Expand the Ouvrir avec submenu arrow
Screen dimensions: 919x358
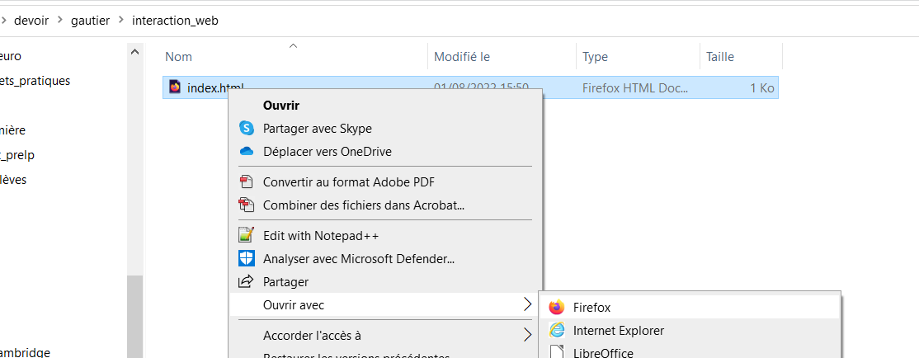tap(527, 305)
